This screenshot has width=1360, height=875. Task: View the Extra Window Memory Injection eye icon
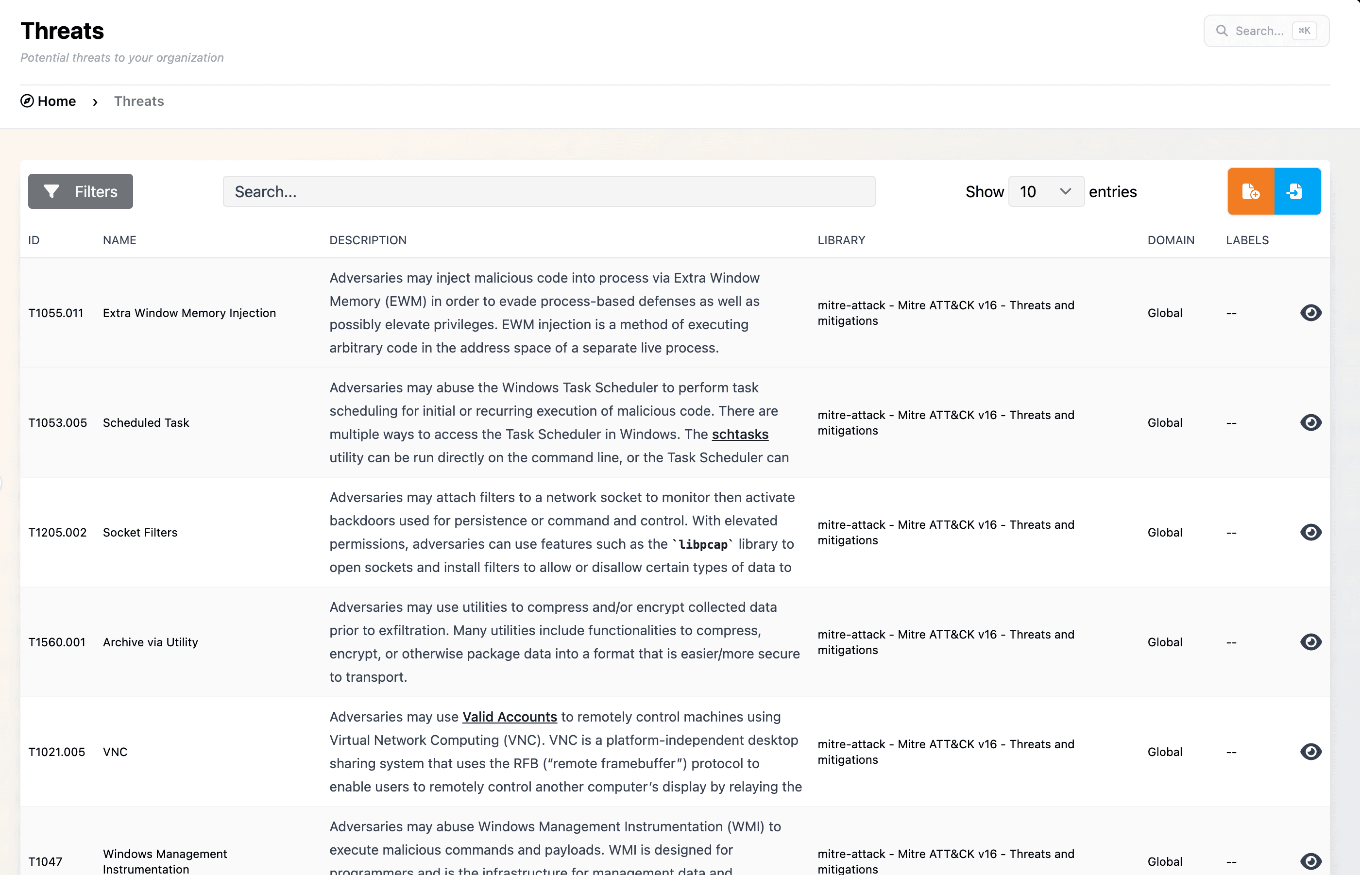[x=1310, y=313]
